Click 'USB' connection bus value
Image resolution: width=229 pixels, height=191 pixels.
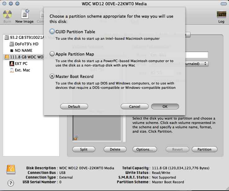[x=62, y=173]
